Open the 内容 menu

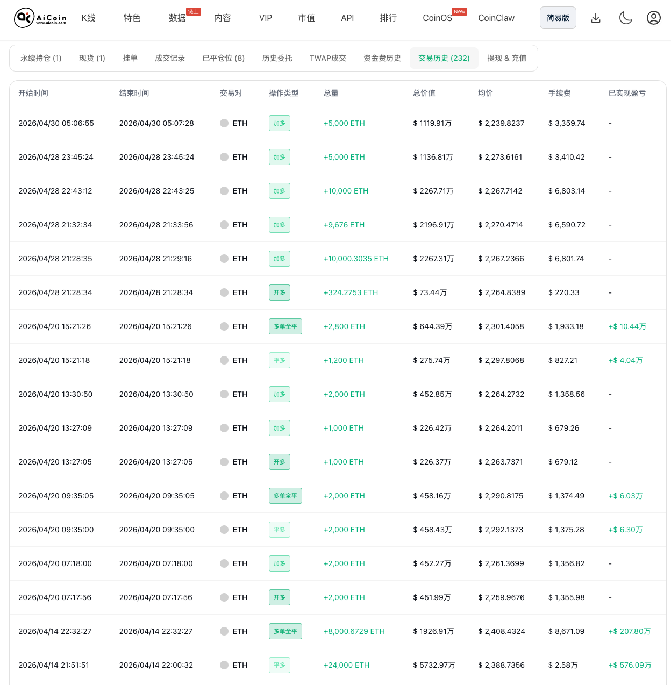223,18
